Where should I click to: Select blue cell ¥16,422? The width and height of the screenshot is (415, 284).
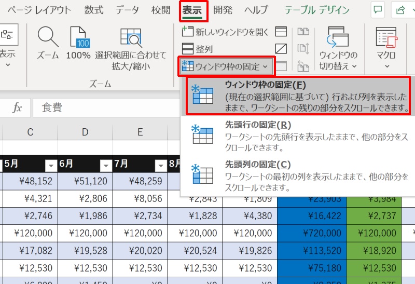click(x=312, y=216)
